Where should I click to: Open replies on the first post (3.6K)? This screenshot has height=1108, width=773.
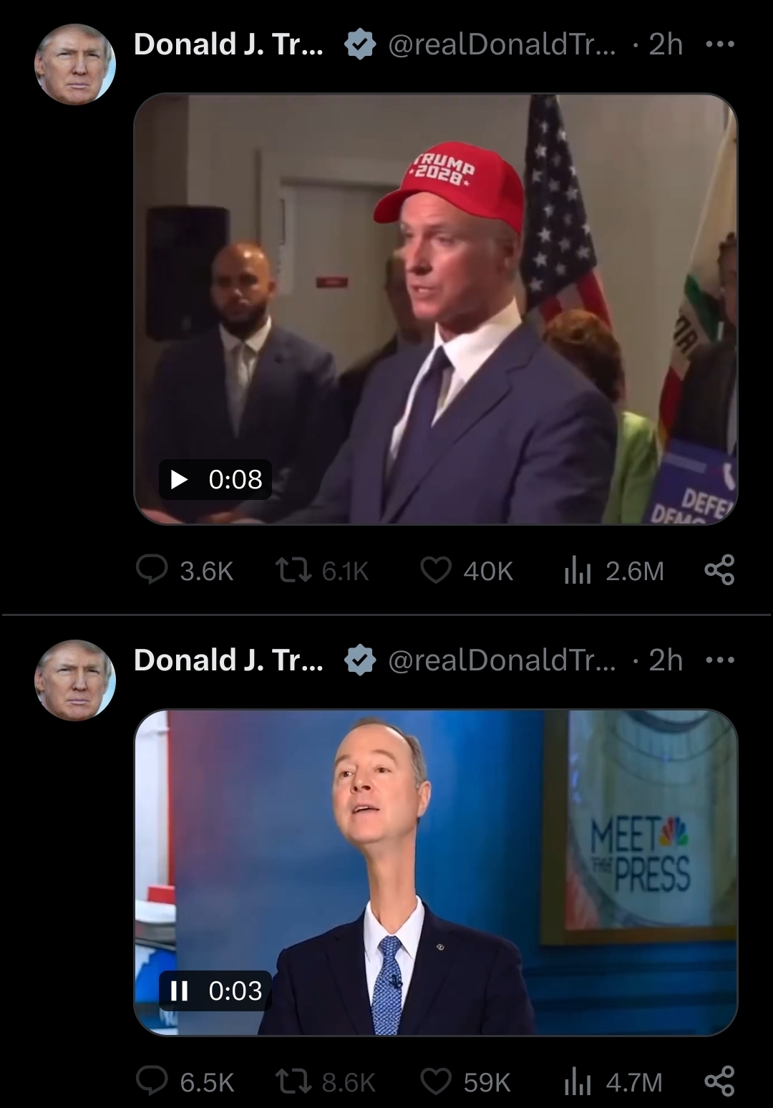click(185, 571)
